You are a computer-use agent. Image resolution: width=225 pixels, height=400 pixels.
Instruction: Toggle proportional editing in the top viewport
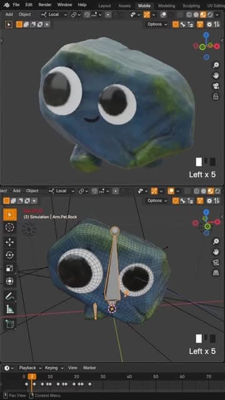[108, 15]
